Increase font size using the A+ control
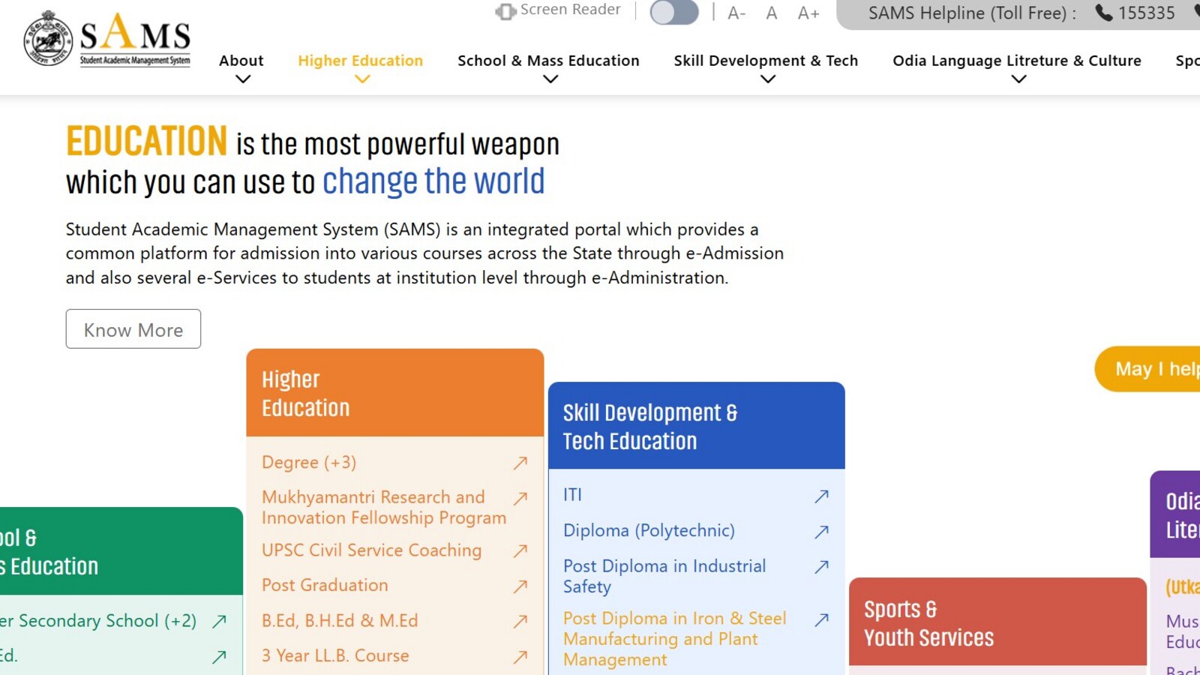The height and width of the screenshot is (675, 1200). [x=808, y=13]
